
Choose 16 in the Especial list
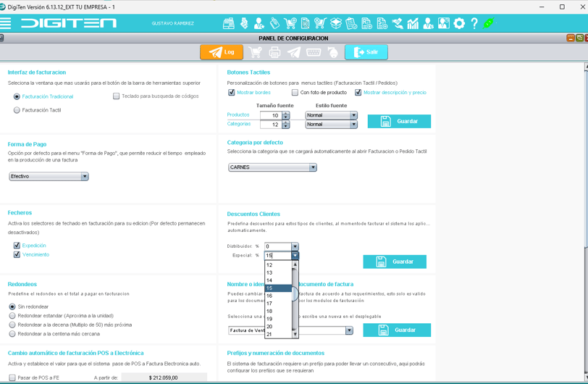pyautogui.click(x=278, y=296)
